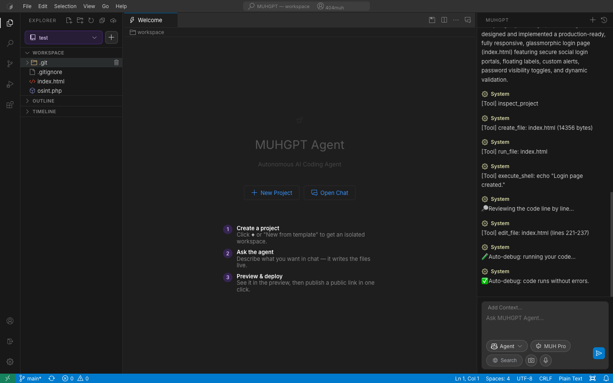
Task: Collapse the WORKSPACE section
Action: (x=71, y=53)
